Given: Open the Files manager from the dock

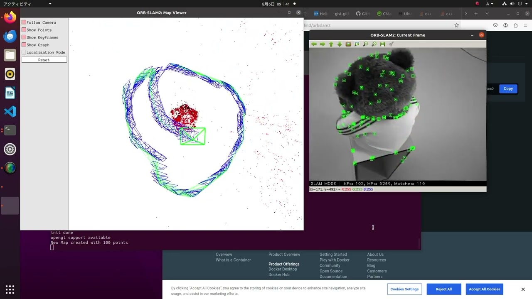Looking at the screenshot, I should (10, 55).
